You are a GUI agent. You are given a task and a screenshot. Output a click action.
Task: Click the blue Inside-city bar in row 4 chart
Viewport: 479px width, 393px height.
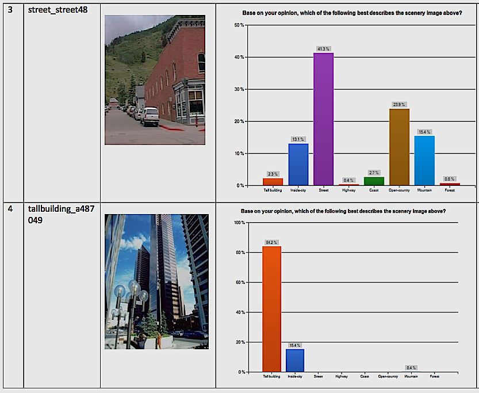294,360
